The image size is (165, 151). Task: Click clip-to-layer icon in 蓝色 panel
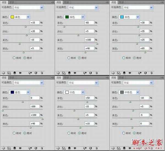15,148
